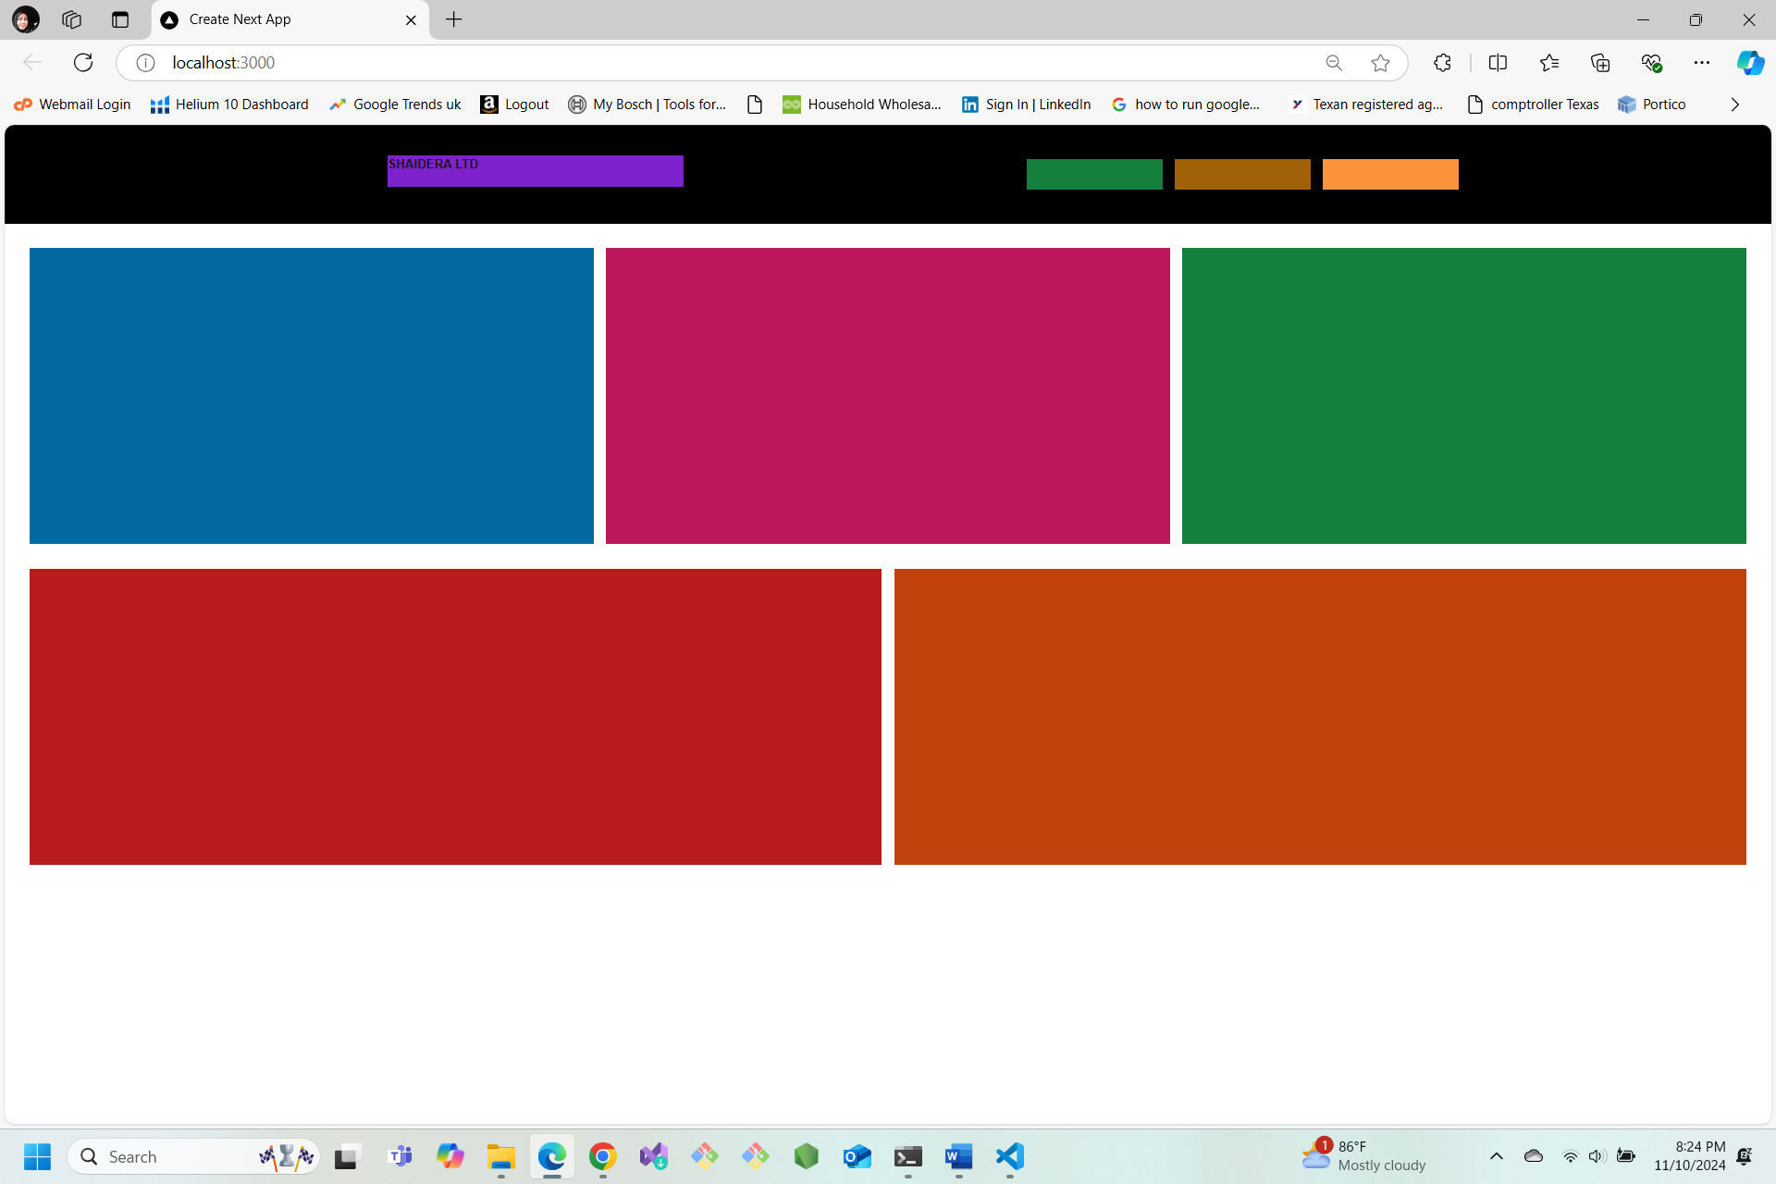This screenshot has width=1776, height=1184.
Task: Open clock and date 8:24 PM
Action: click(x=1690, y=1156)
